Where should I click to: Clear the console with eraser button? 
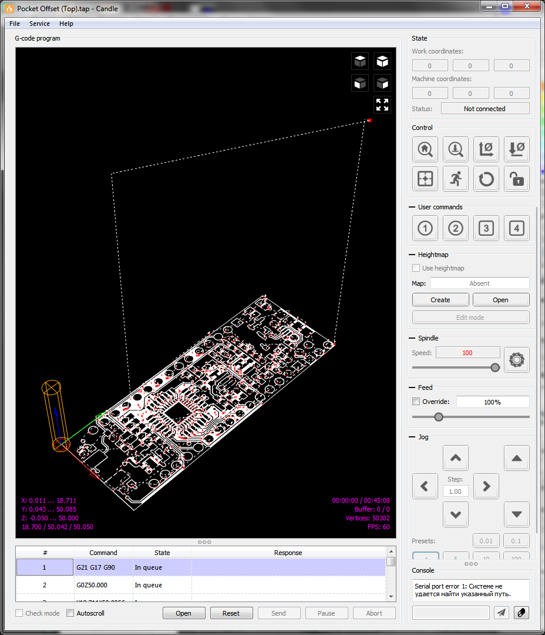click(x=522, y=612)
